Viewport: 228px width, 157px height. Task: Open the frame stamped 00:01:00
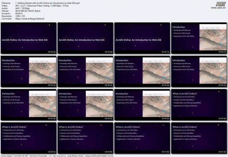(x=142, y=138)
